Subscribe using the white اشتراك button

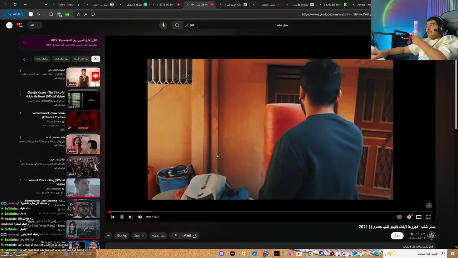[x=397, y=235]
